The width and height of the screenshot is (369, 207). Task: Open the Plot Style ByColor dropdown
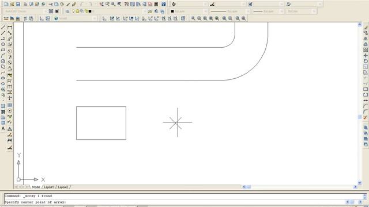[x=314, y=11]
